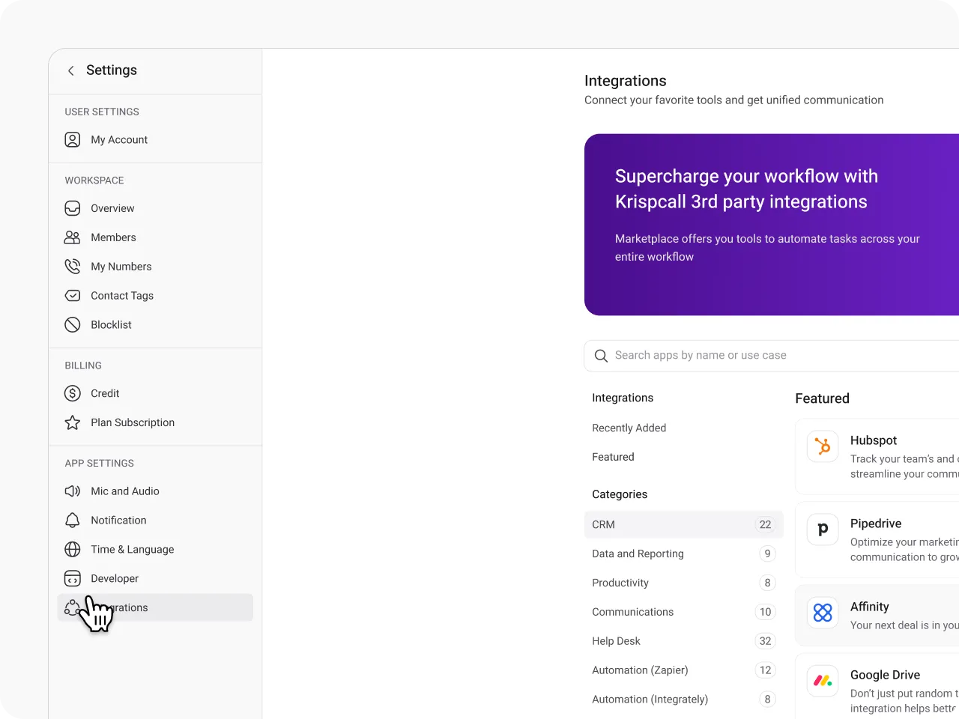Click the Contact Tags tag icon
The image size is (959, 719).
pyautogui.click(x=73, y=296)
